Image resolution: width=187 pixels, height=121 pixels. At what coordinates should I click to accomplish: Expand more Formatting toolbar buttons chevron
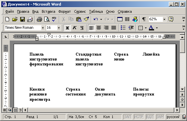(183, 28)
